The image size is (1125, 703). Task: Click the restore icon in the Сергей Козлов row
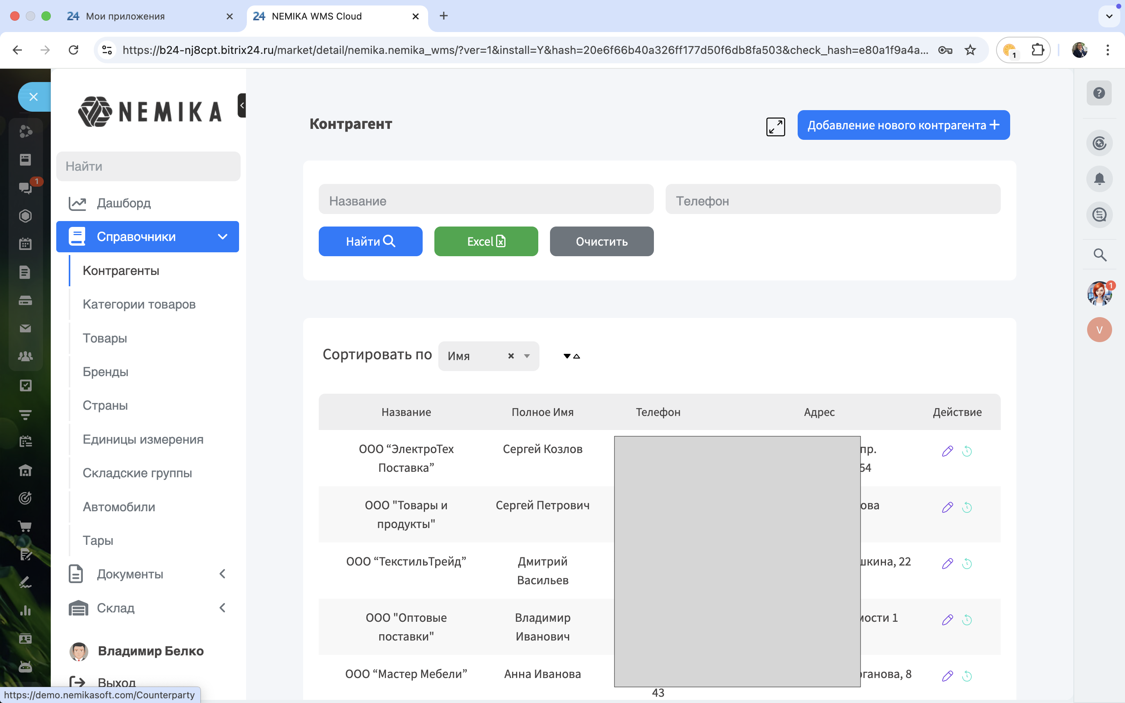(967, 451)
